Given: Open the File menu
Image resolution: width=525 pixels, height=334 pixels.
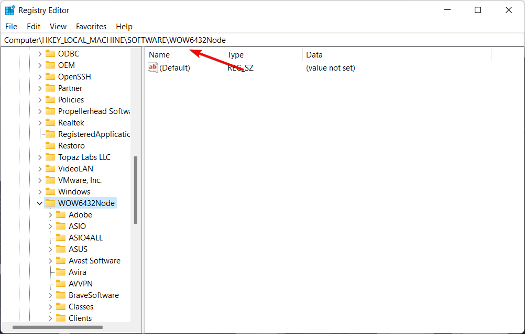Looking at the screenshot, I should coord(12,26).
